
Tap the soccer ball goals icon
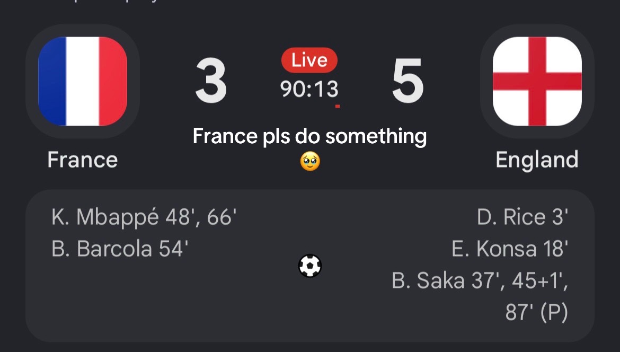[309, 266]
